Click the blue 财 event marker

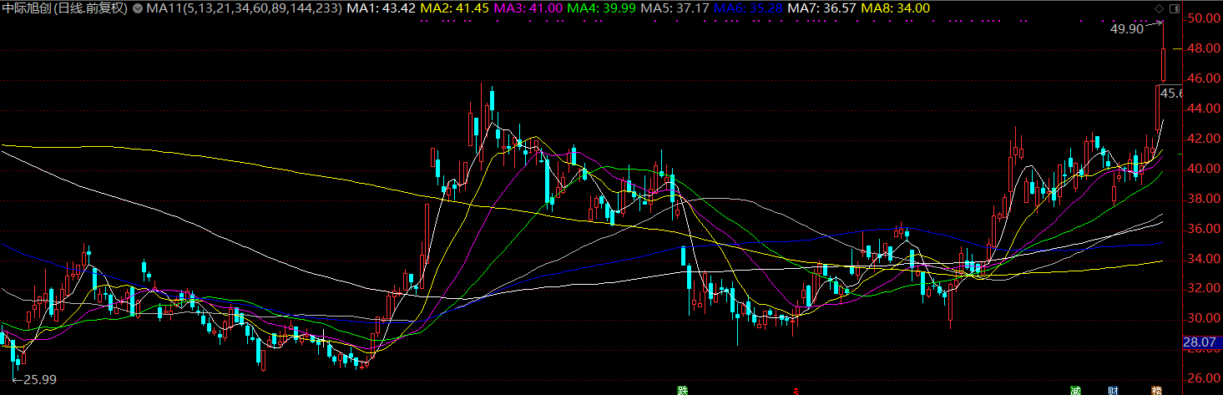coord(1112,389)
